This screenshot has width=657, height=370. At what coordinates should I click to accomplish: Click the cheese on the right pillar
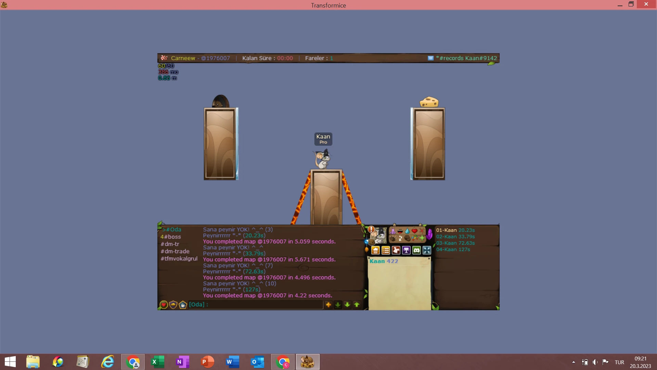pos(429,102)
